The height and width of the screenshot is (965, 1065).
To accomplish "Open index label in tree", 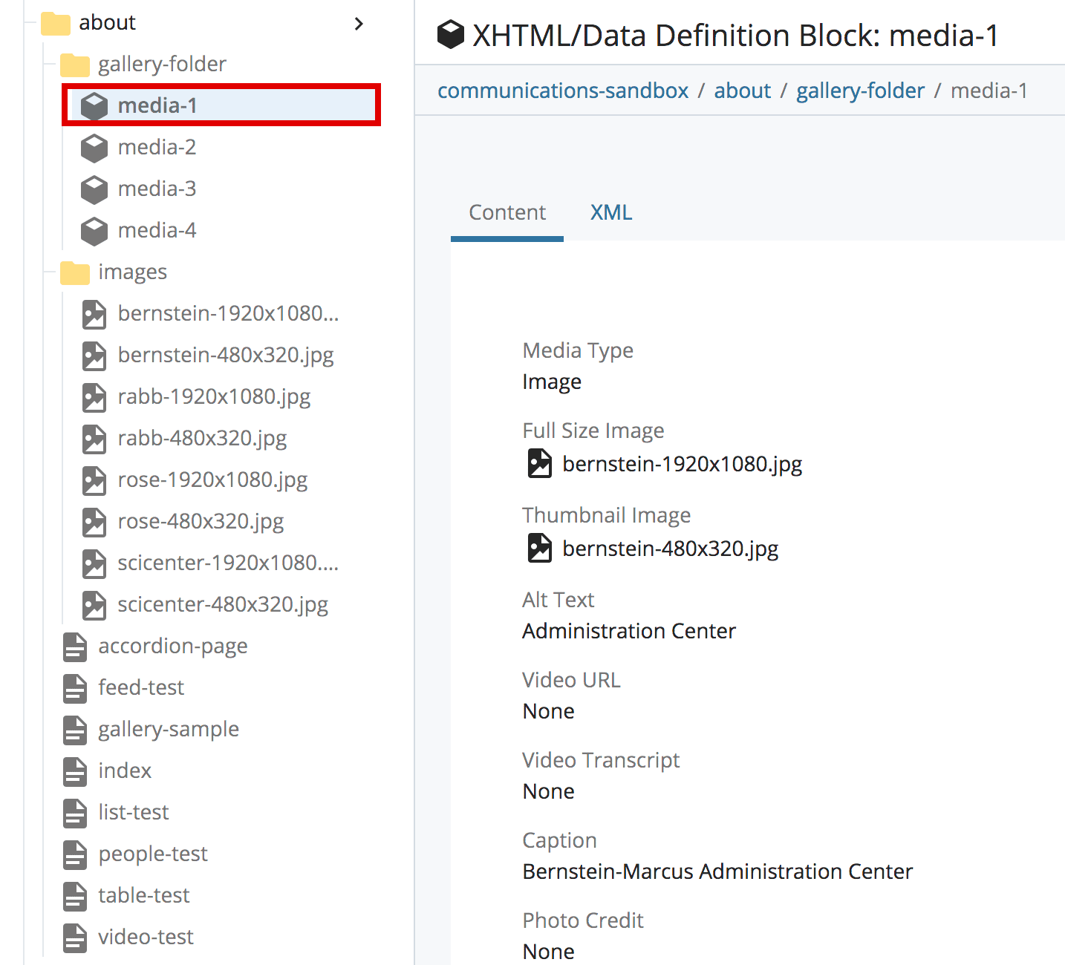I will 125,771.
